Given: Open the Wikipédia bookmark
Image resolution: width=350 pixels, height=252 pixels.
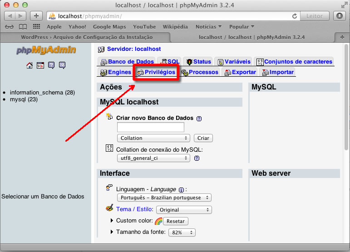Looking at the screenshot, I should [175, 27].
